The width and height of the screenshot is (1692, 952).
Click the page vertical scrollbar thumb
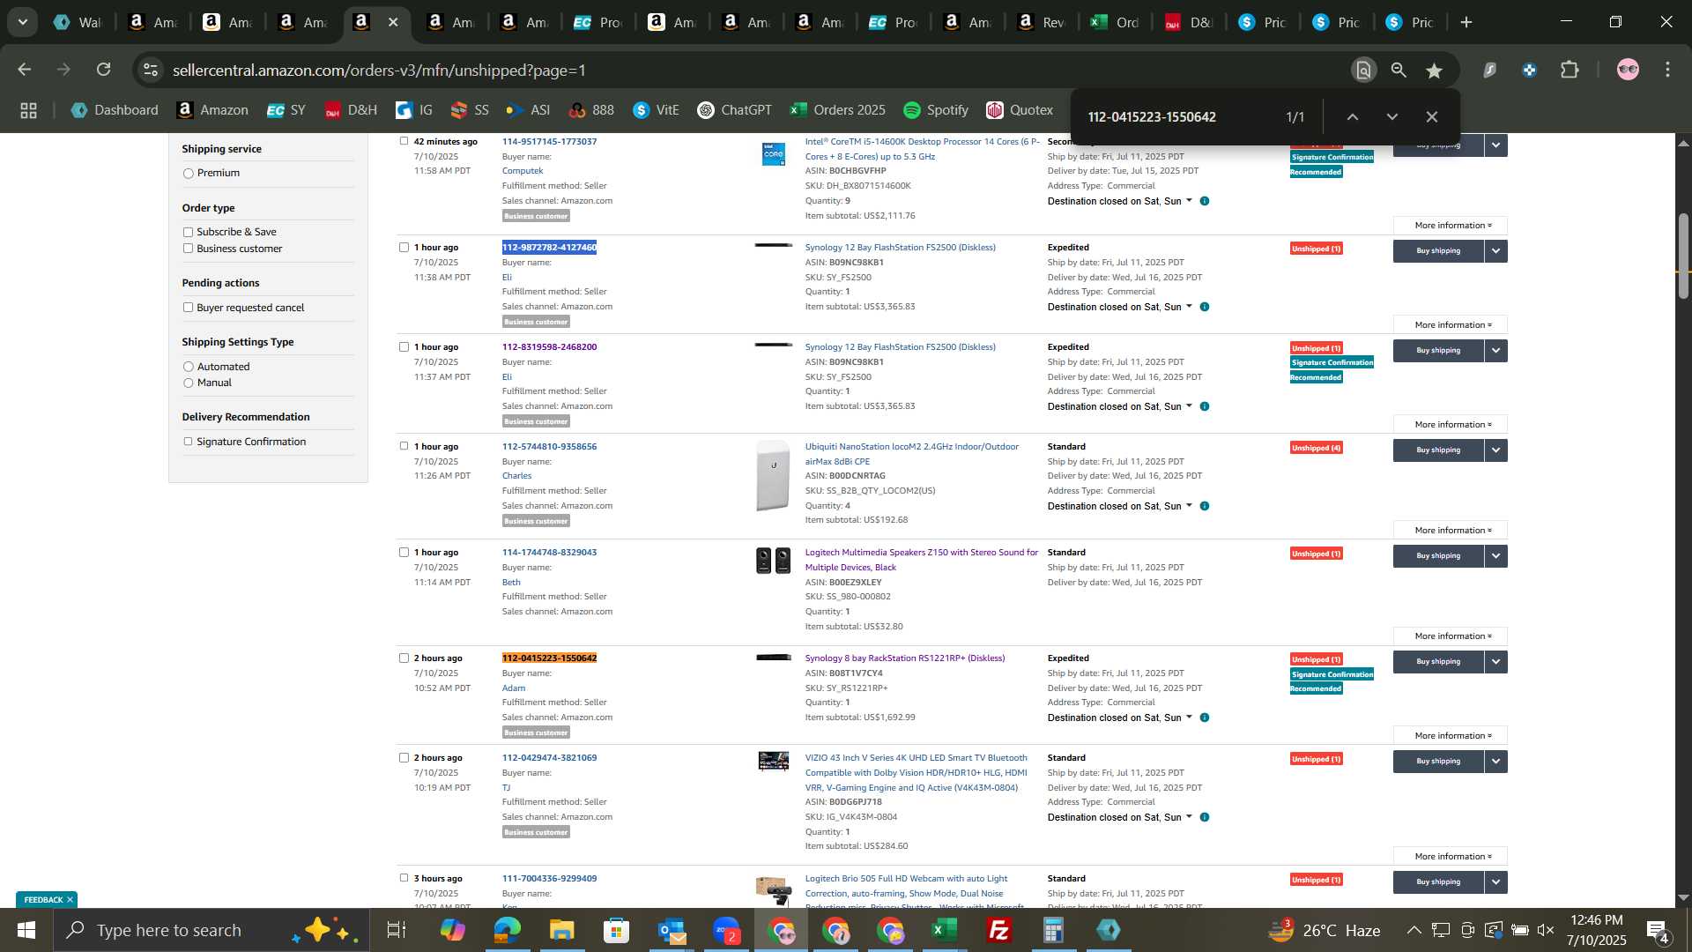coord(1683,256)
